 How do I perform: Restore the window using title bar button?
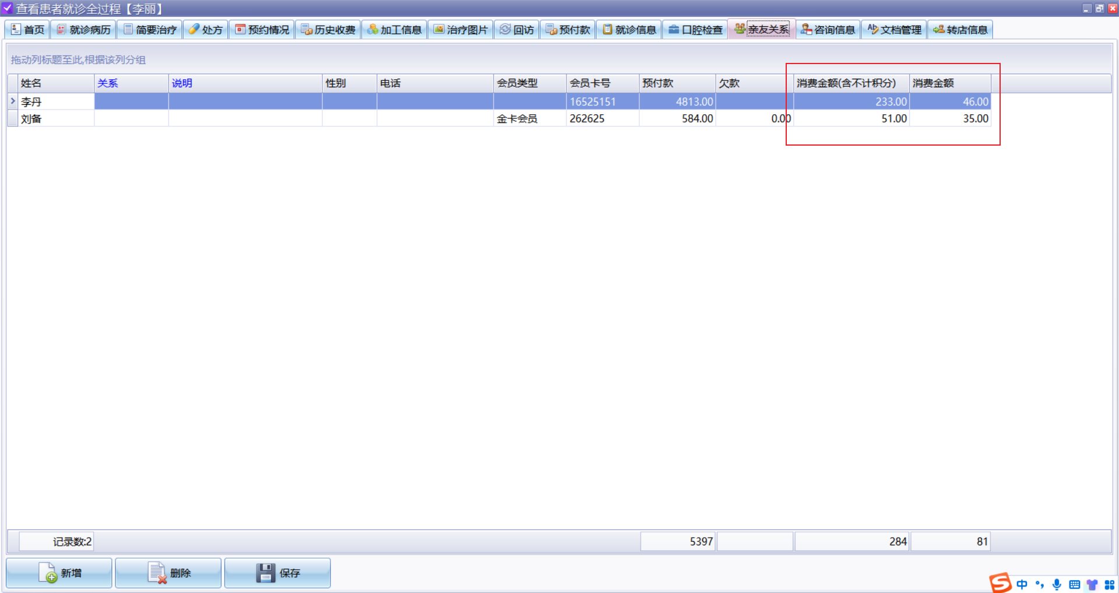point(1099,8)
